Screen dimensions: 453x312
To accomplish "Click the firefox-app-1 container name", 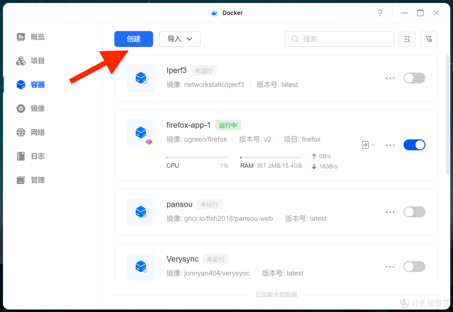I will tap(188, 125).
